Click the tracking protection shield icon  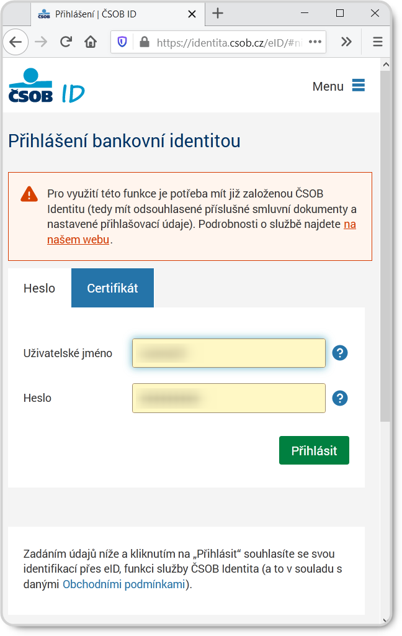click(122, 42)
